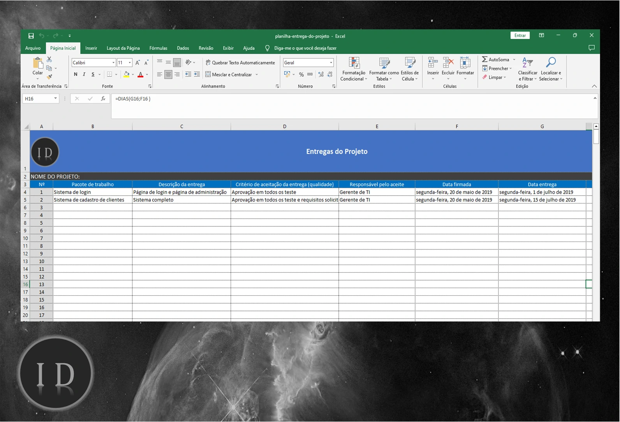The image size is (620, 422).
Task: Open the Arquivo menu tab
Action: click(x=33, y=48)
